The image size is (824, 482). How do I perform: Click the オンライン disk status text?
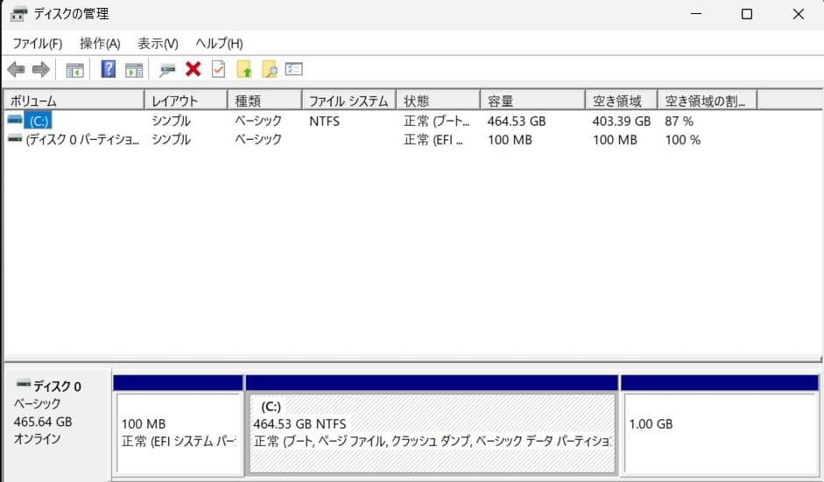click(x=37, y=439)
